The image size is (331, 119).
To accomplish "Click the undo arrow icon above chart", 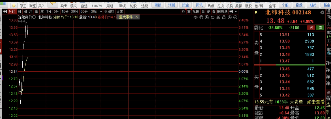I will click(x=212, y=17).
